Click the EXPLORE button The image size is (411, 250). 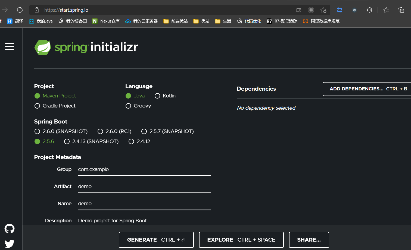241,240
